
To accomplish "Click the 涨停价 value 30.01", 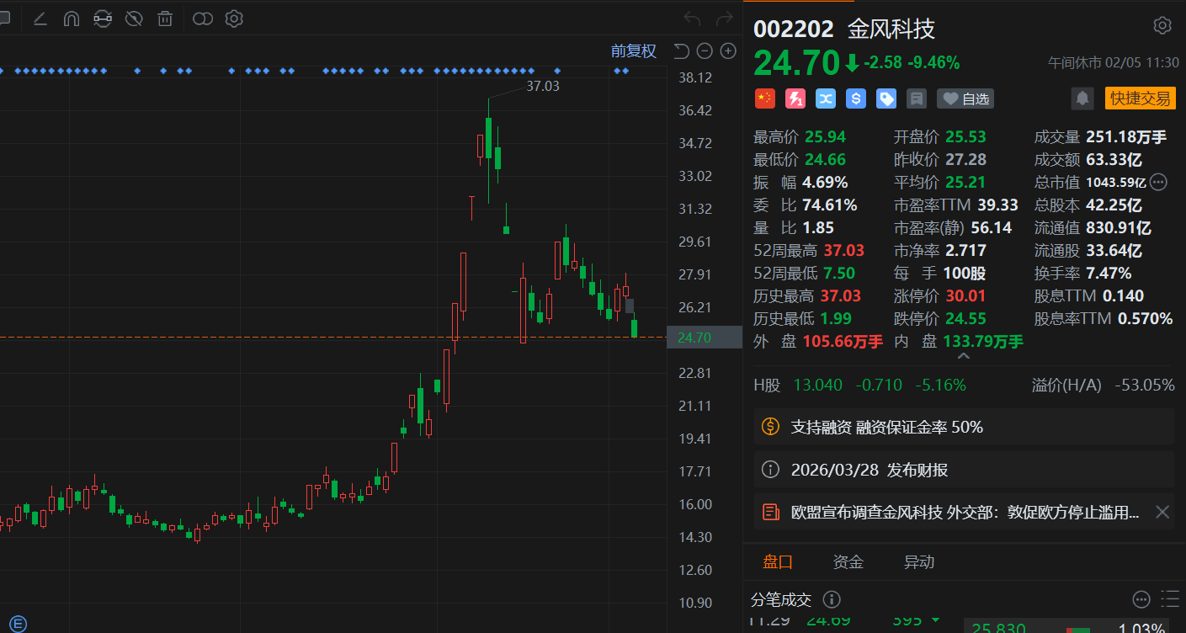I will [x=965, y=295].
